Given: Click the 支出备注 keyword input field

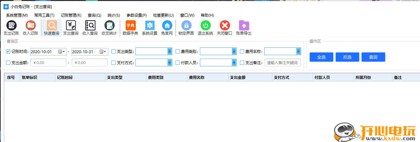Looking at the screenshot, I should click(x=282, y=63).
